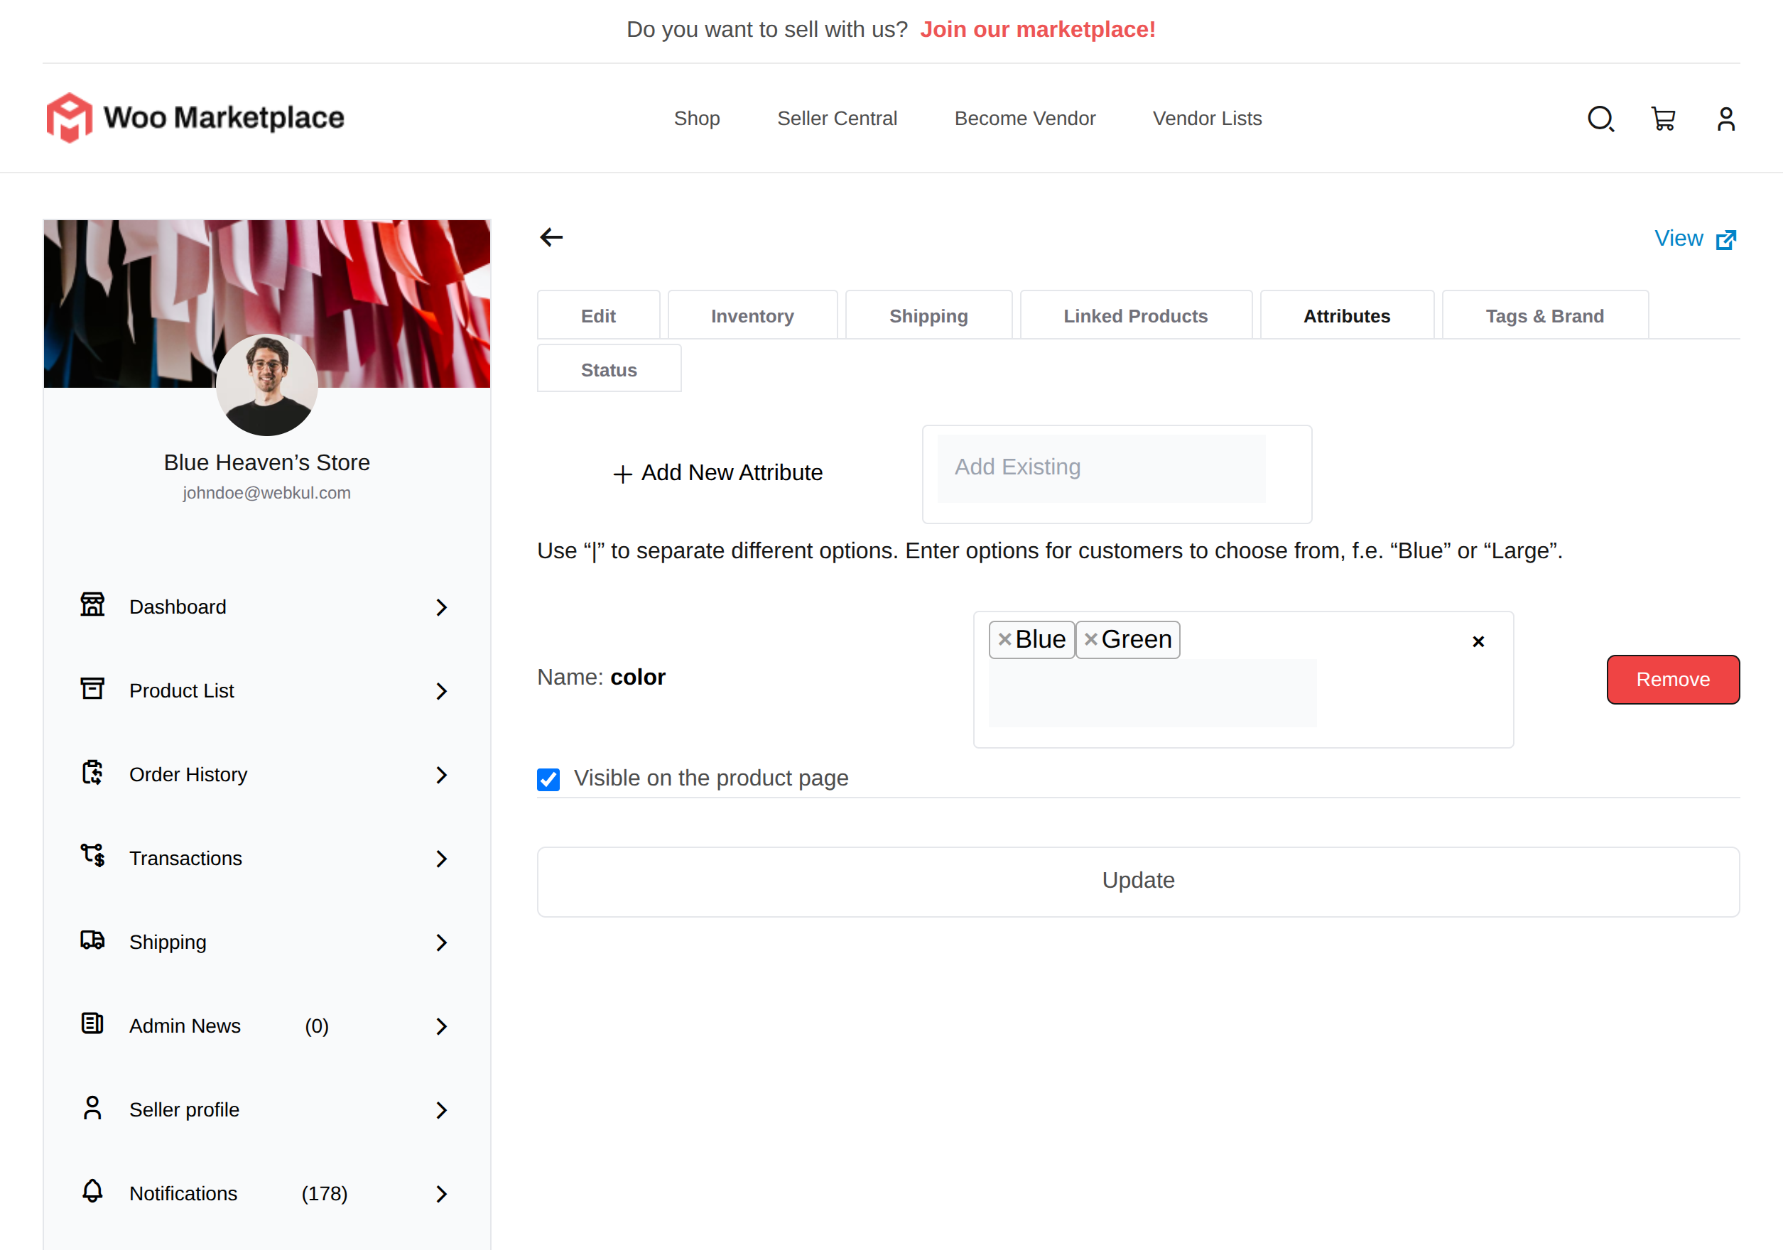1783x1250 pixels.
Task: Click the Update button
Action: pos(1138,881)
